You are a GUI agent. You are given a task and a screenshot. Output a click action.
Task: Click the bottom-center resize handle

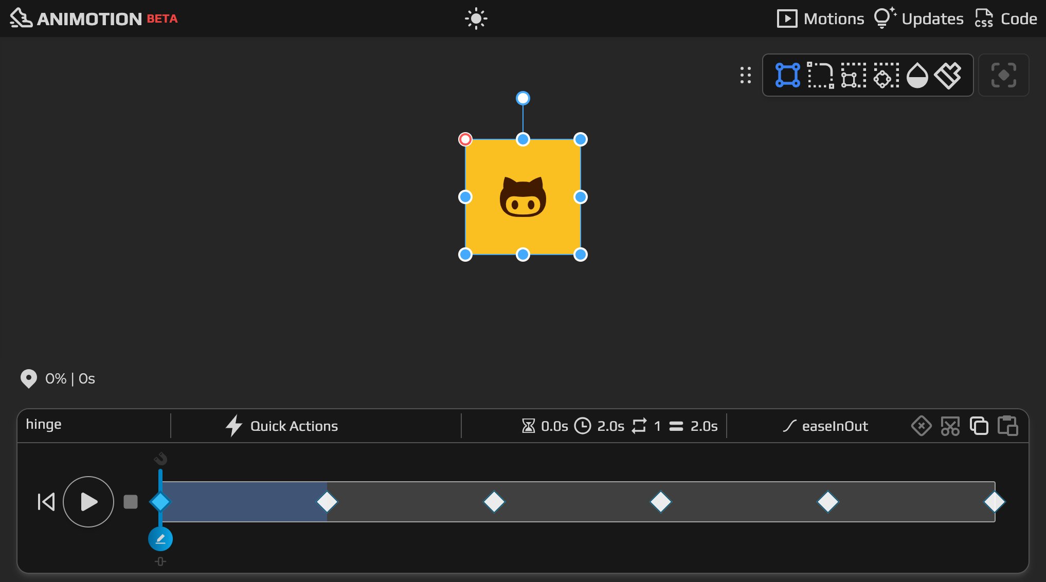point(523,254)
